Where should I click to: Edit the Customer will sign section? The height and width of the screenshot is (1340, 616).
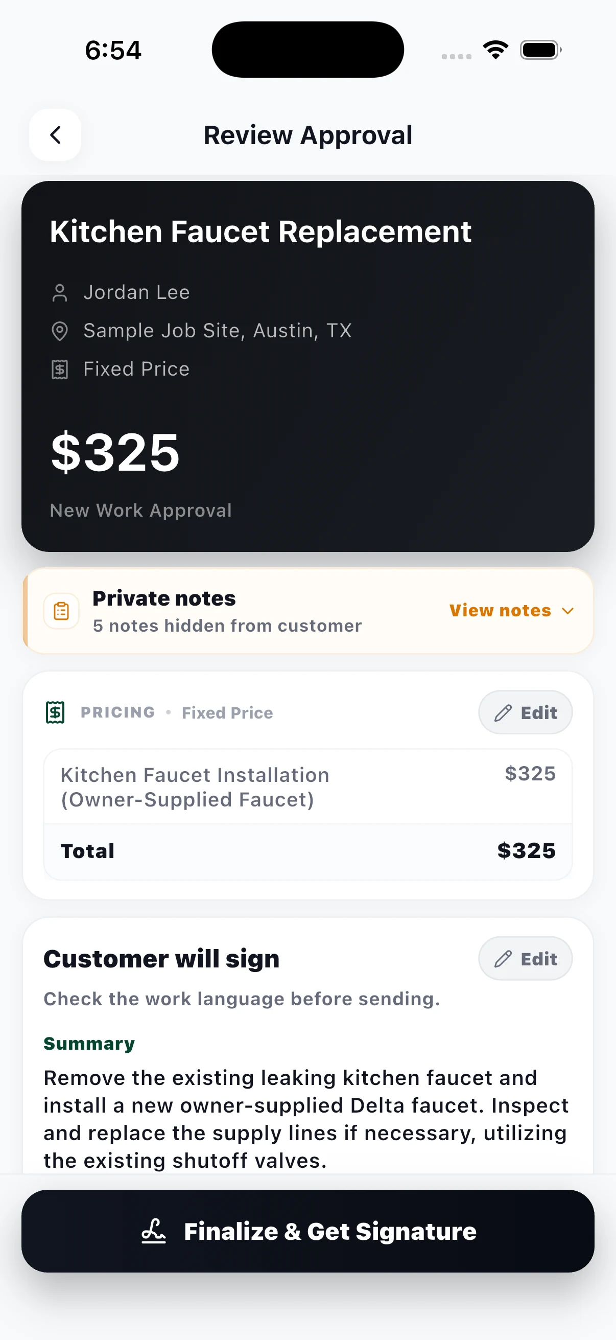point(525,959)
